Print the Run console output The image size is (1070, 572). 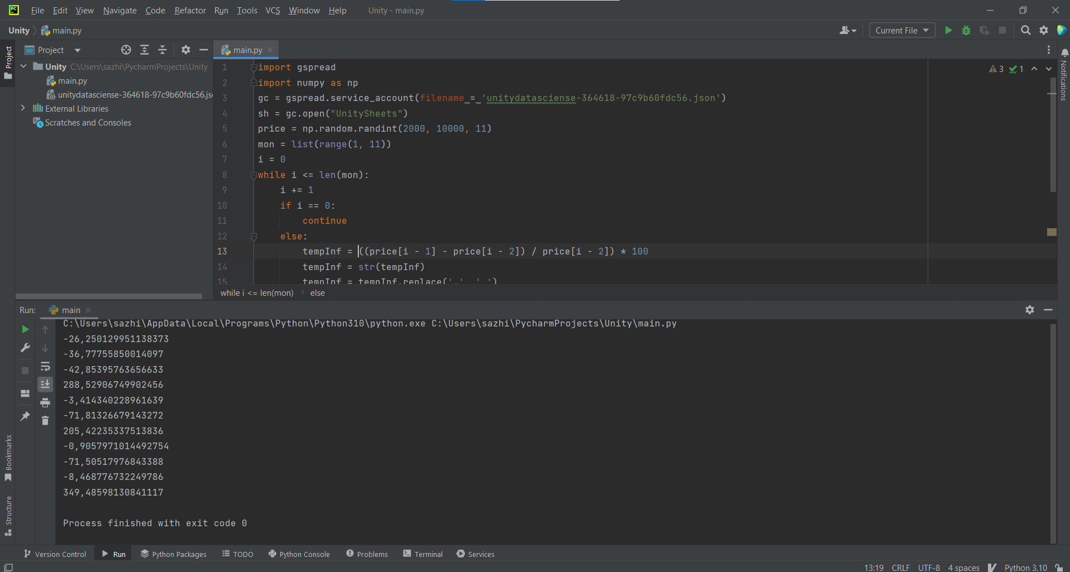pyautogui.click(x=45, y=402)
